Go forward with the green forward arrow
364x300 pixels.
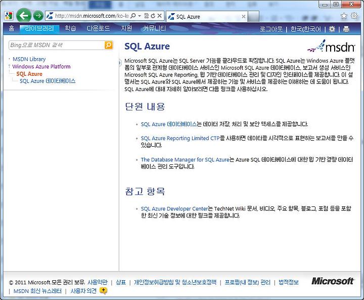pos(38,16)
